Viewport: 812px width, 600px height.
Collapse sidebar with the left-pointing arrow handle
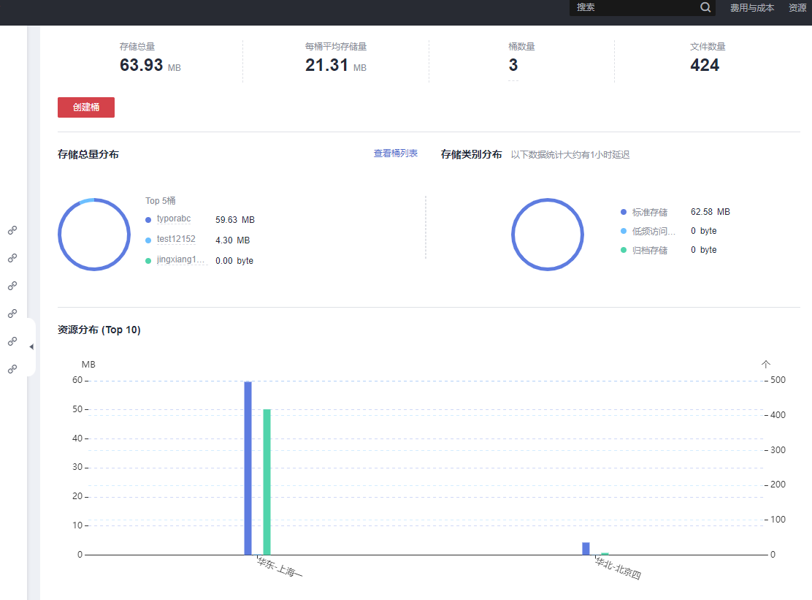[31, 346]
